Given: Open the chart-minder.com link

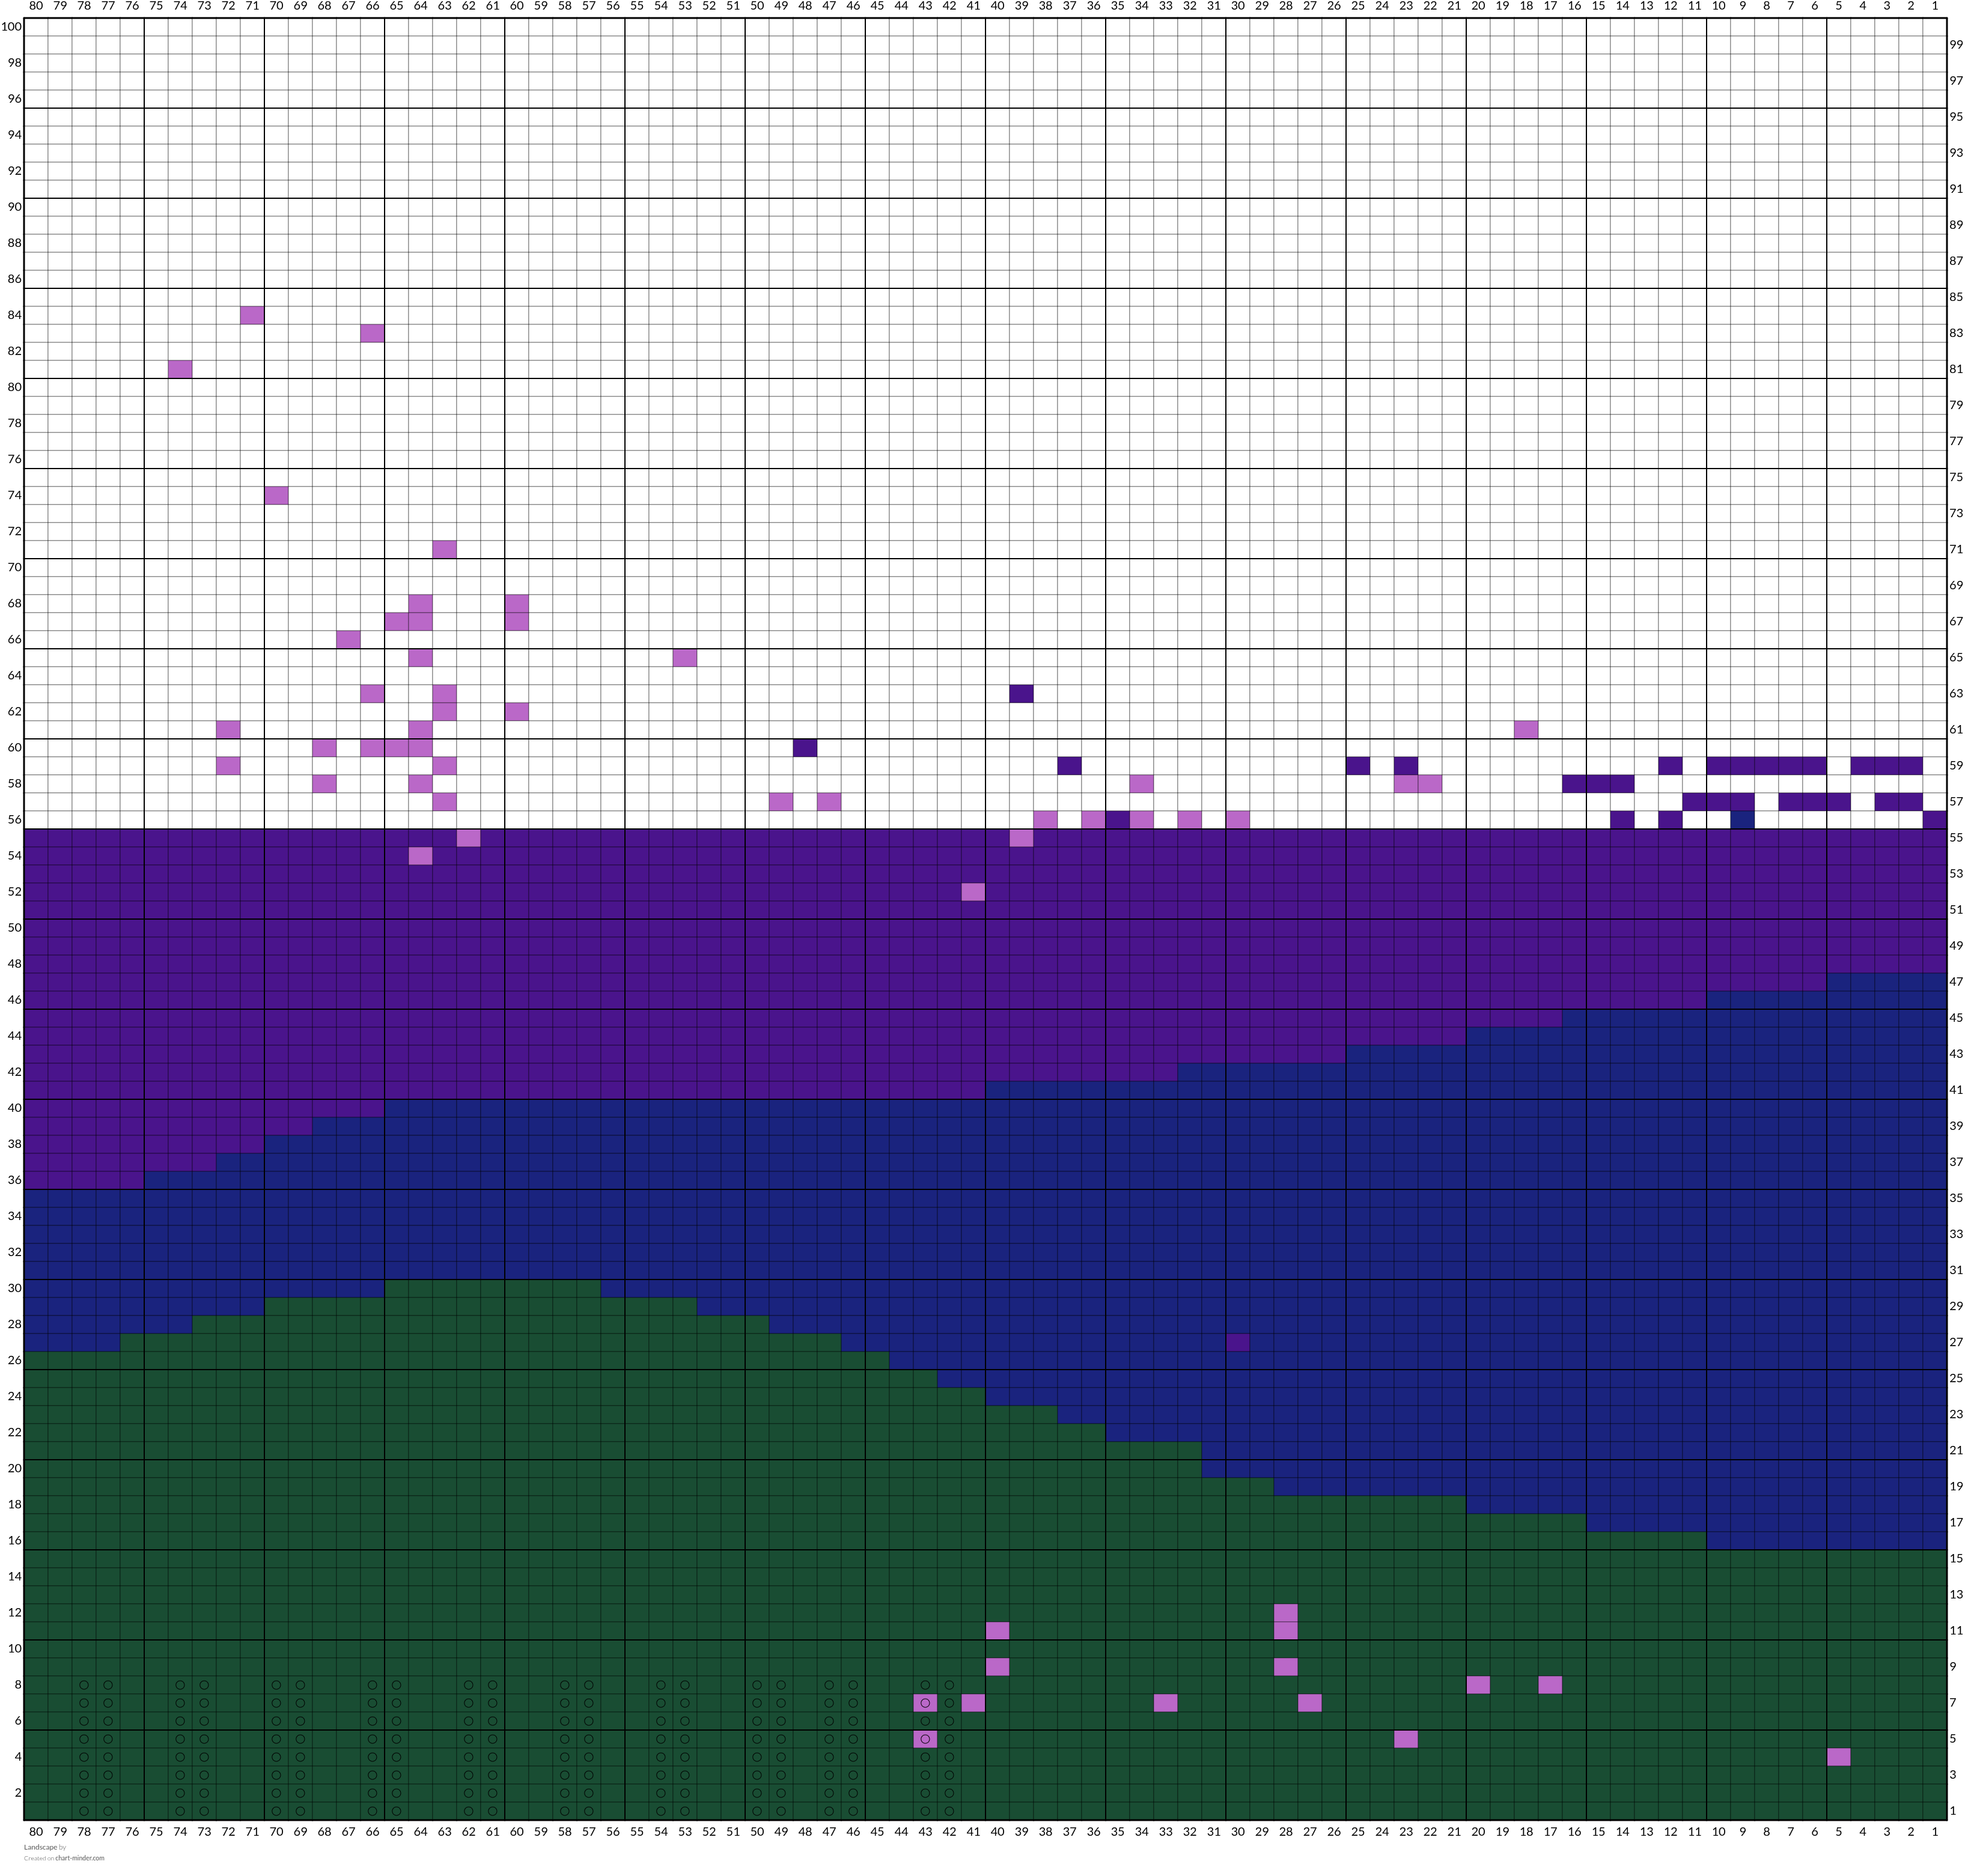Looking at the screenshot, I should (x=79, y=1858).
